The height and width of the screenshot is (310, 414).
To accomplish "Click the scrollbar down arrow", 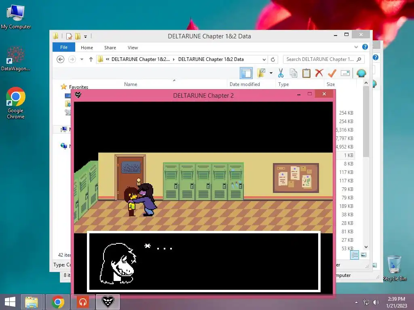I will click(366, 247).
